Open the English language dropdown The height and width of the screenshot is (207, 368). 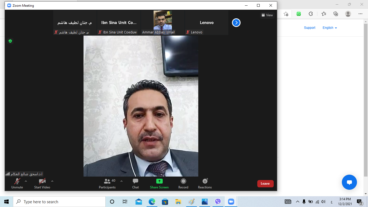tap(330, 28)
